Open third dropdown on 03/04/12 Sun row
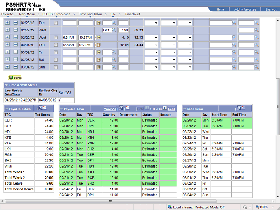Image resolution: width=280 pixels, height=210 pixels. [x=185, y=67]
